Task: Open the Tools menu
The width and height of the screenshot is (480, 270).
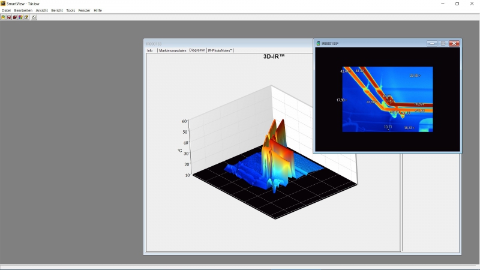Action: click(71, 10)
